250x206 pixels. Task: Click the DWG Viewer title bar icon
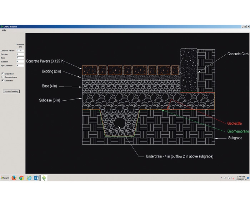coord(2,26)
